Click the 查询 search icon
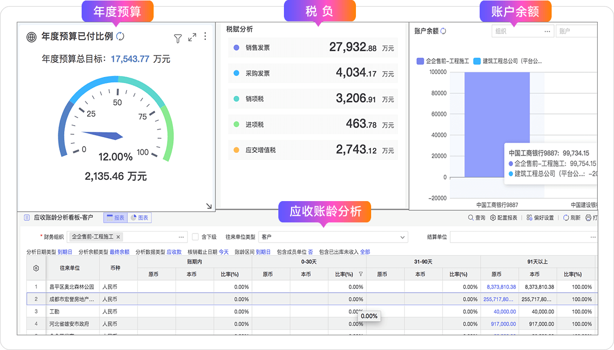 476,218
